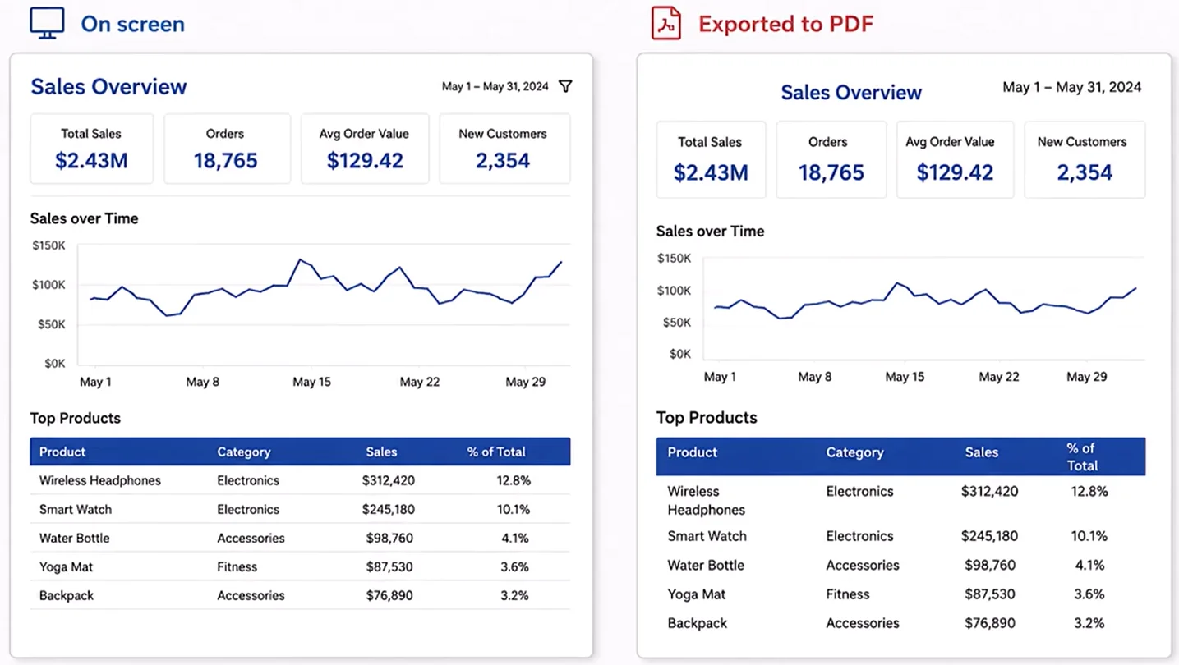The height and width of the screenshot is (665, 1179).
Task: Click Sales over Time heading in PDF export
Action: [x=711, y=231]
